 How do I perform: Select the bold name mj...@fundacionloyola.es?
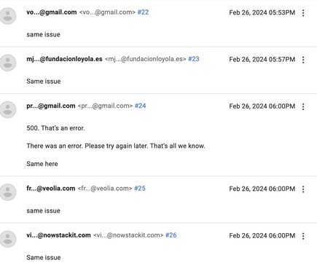point(64,59)
